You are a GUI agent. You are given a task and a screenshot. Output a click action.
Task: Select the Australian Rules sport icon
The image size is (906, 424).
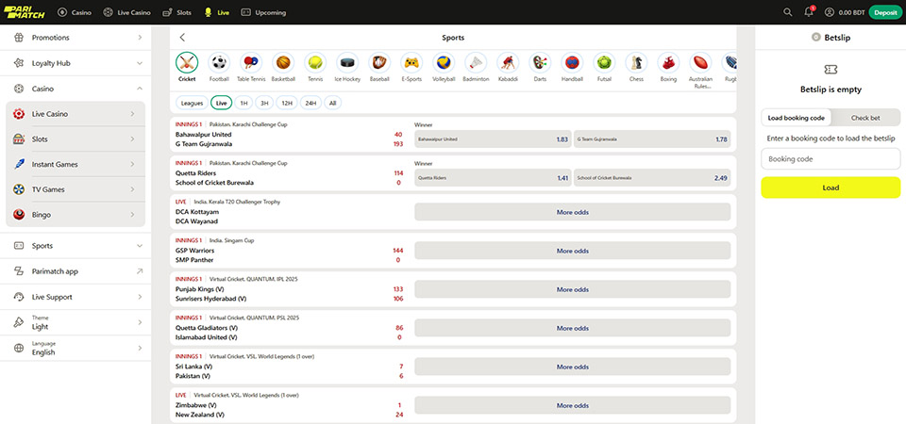[701, 62]
